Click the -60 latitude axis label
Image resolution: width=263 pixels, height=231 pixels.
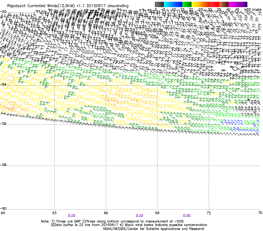pos(3,209)
